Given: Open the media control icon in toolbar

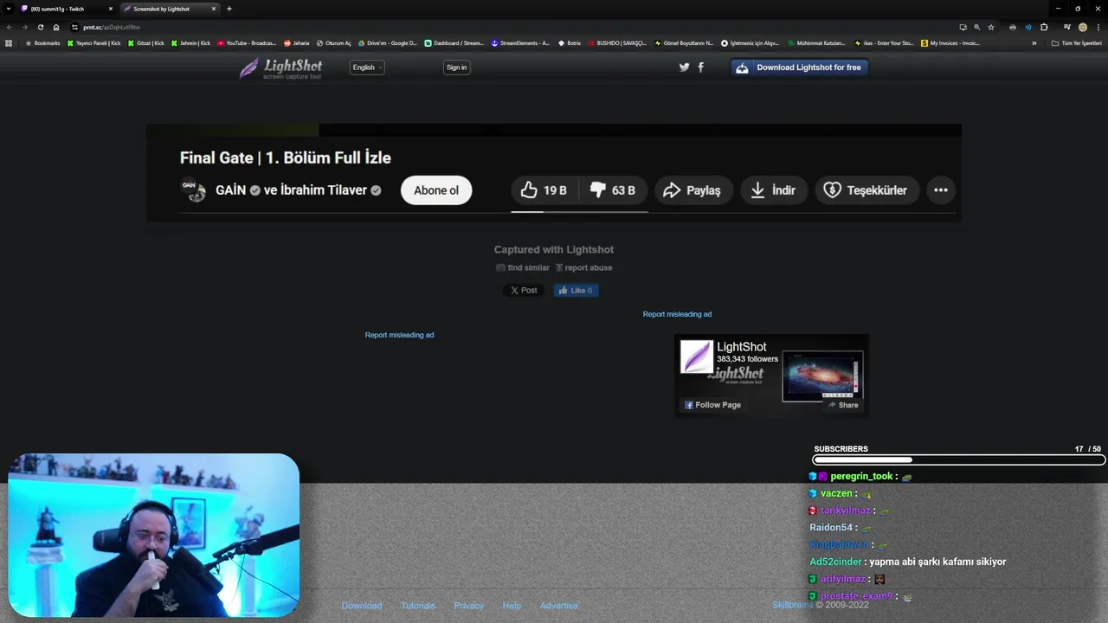Looking at the screenshot, I should (1067, 27).
